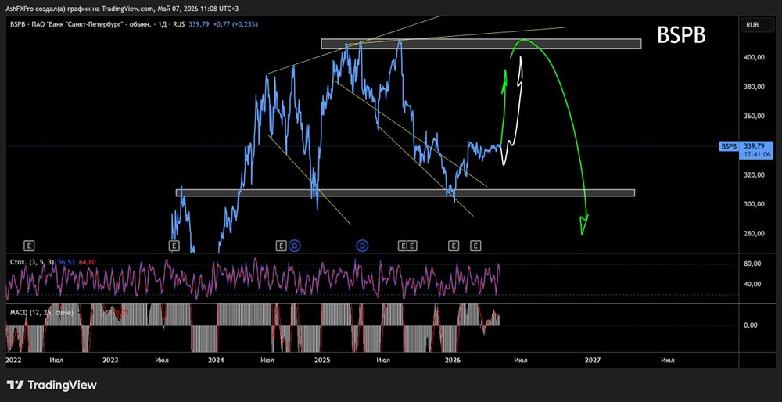782x402 pixels.
Task: Click the large BSPB title text at top right
Action: point(681,35)
